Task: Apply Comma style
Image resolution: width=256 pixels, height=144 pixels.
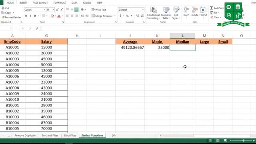Action: click(132, 16)
